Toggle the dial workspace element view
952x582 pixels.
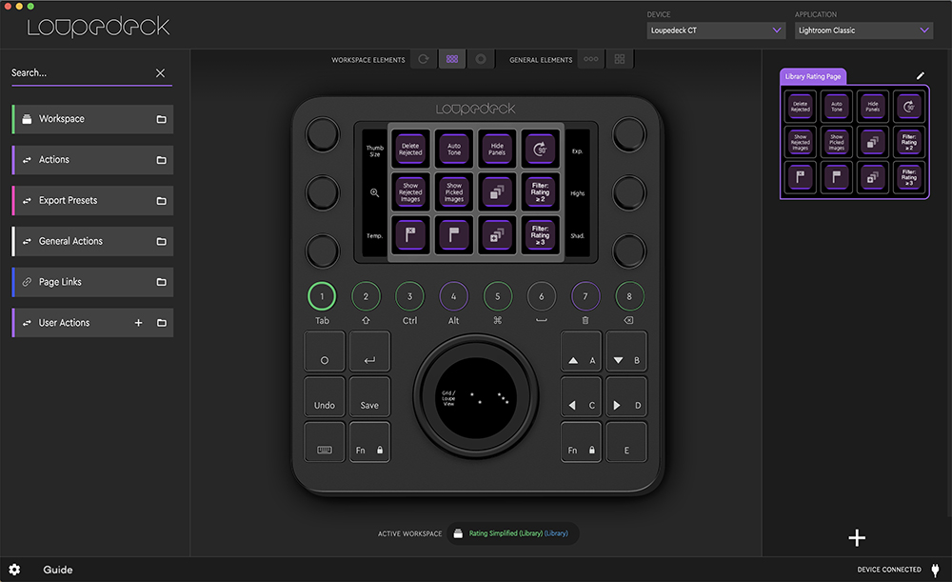tap(481, 59)
